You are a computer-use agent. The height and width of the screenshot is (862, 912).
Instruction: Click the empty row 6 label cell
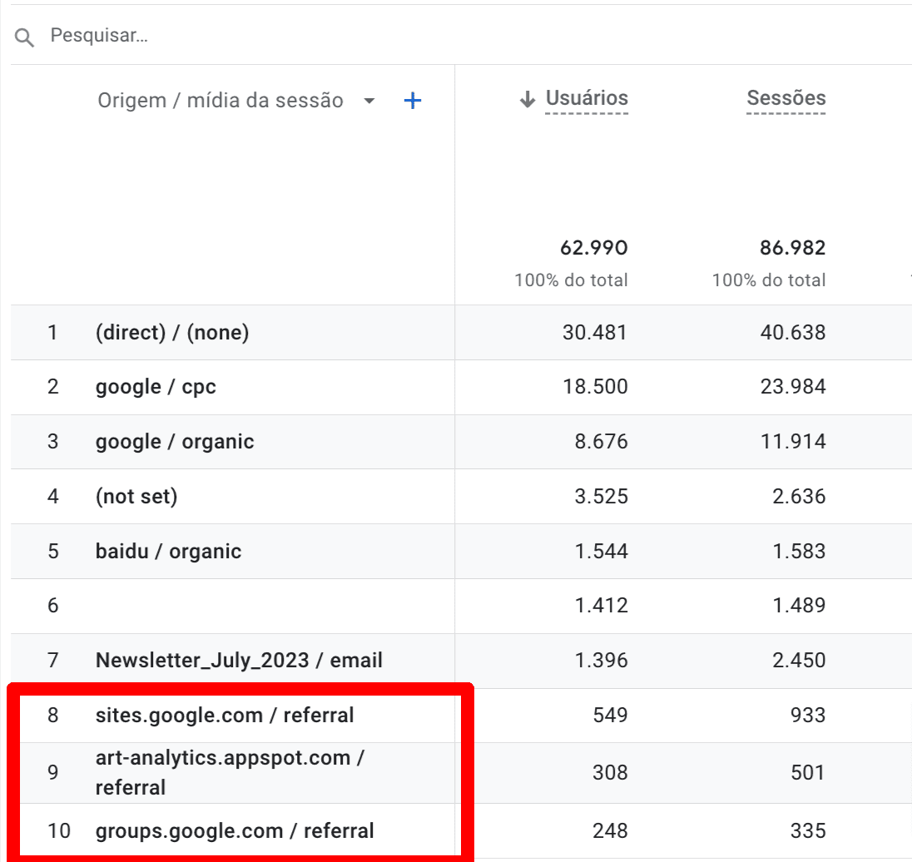point(250,606)
